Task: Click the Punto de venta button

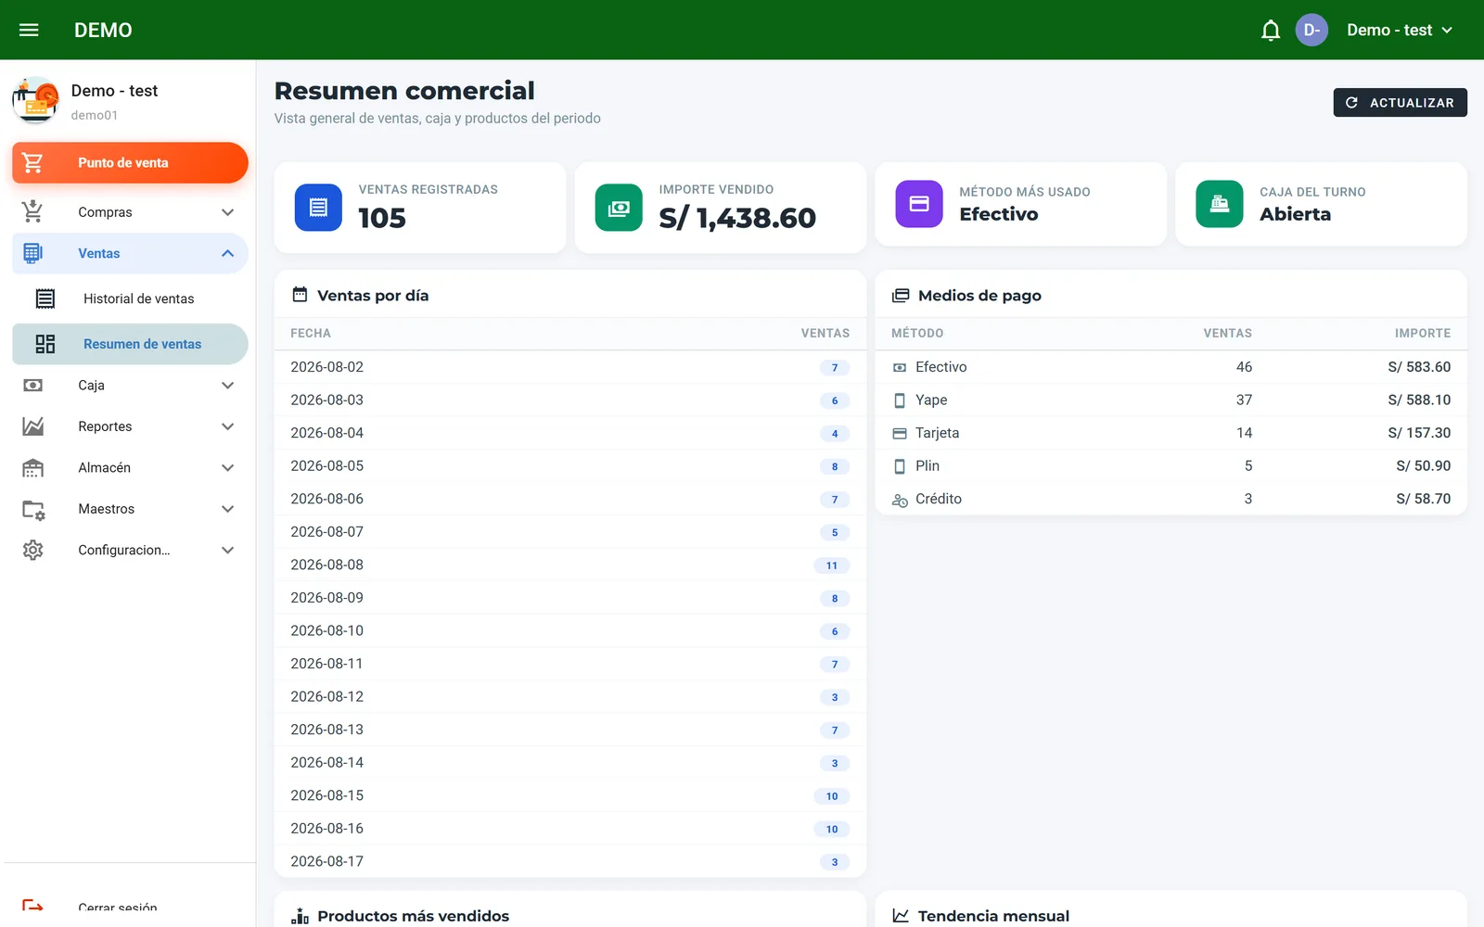Action: pyautogui.click(x=130, y=163)
